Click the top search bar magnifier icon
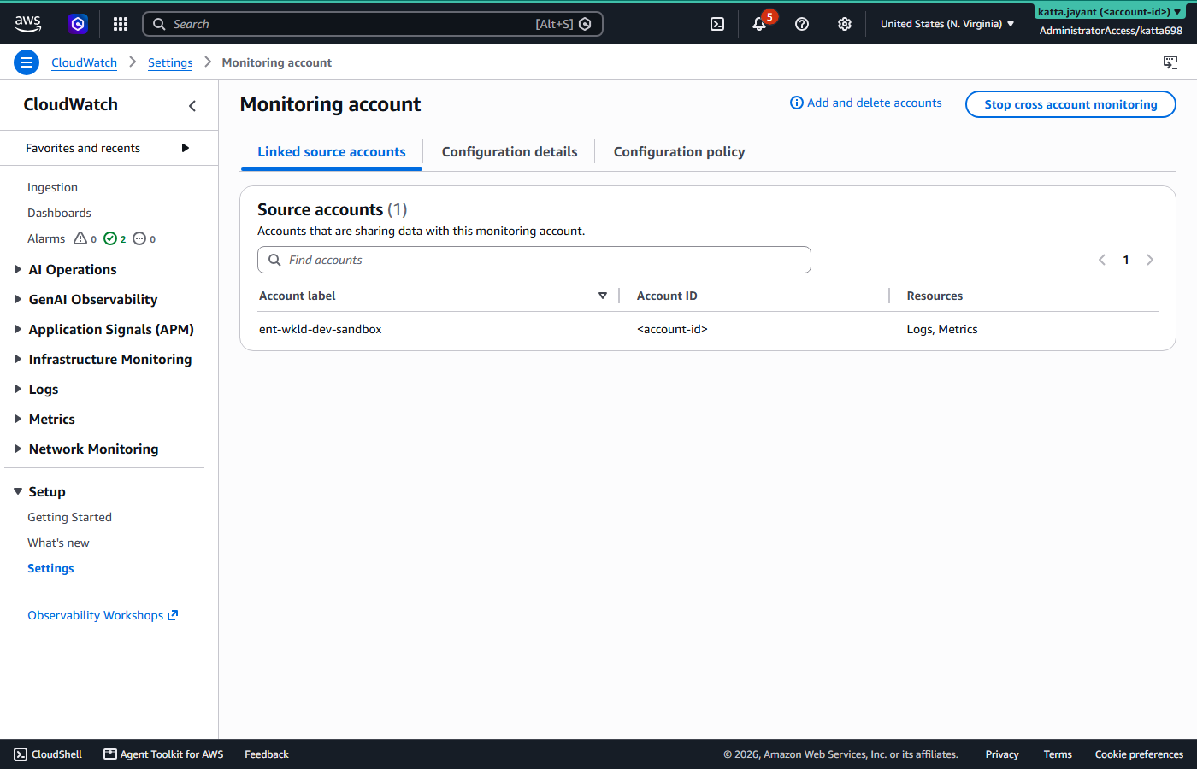 pyautogui.click(x=159, y=24)
